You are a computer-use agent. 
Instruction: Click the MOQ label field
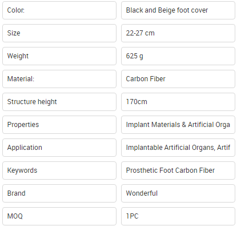(x=59, y=216)
